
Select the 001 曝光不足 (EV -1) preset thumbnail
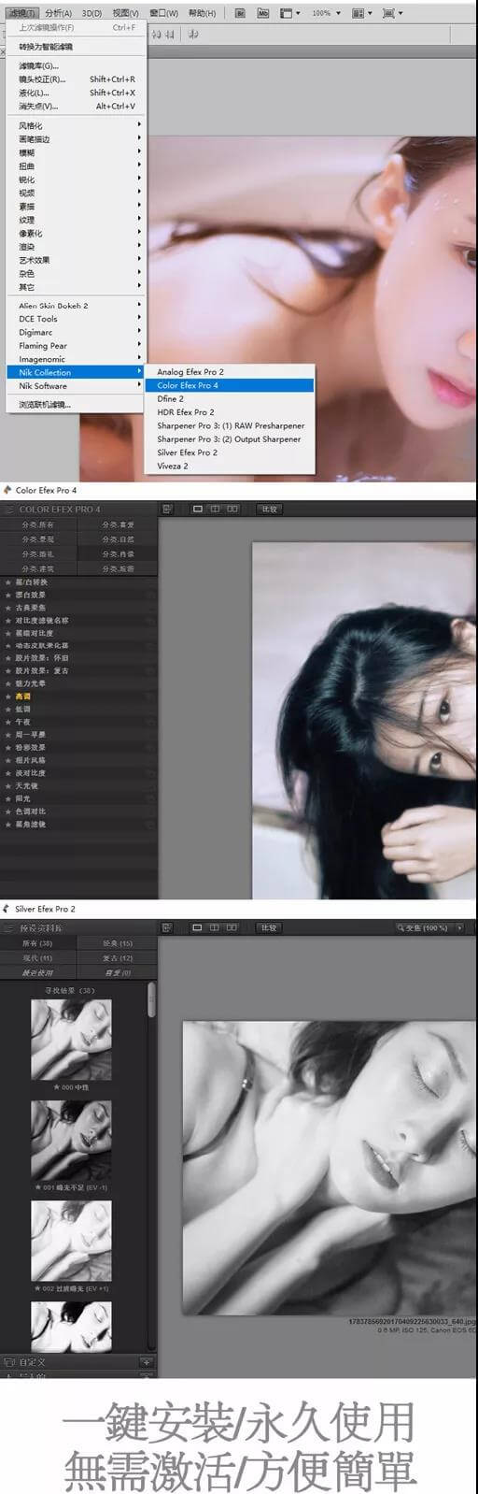71,1141
